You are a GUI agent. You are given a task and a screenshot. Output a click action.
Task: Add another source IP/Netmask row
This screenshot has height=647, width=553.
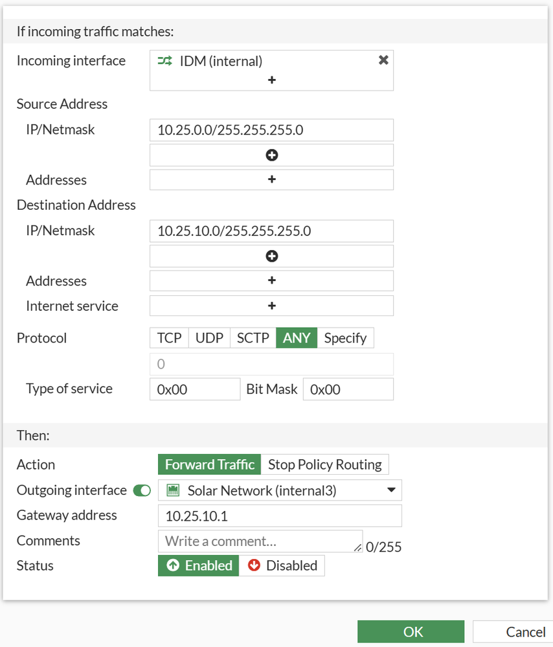[x=272, y=155]
